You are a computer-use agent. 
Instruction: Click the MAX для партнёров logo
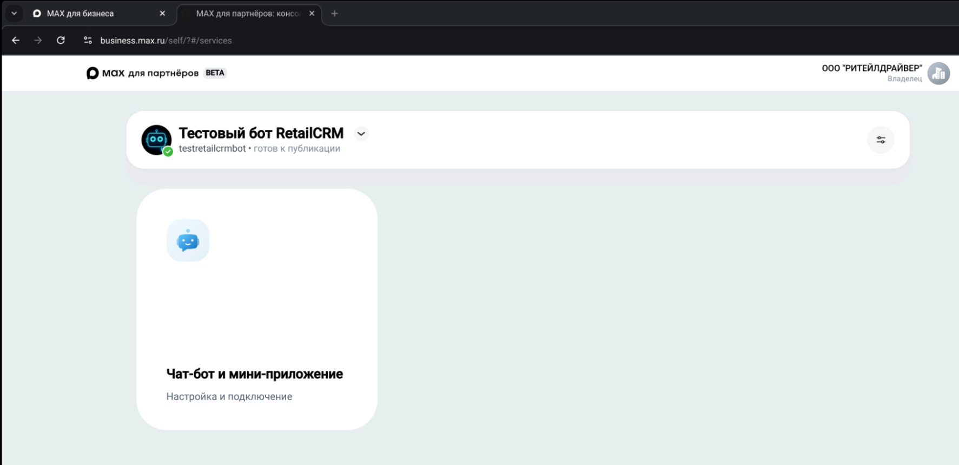pyautogui.click(x=142, y=73)
